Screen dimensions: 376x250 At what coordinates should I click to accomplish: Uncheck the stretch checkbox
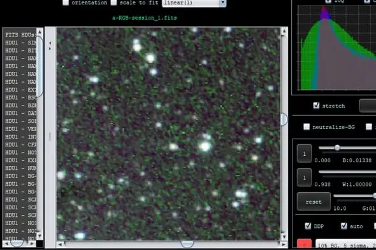coord(316,106)
